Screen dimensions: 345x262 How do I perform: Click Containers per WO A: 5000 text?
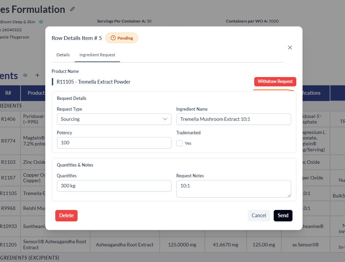252,21
